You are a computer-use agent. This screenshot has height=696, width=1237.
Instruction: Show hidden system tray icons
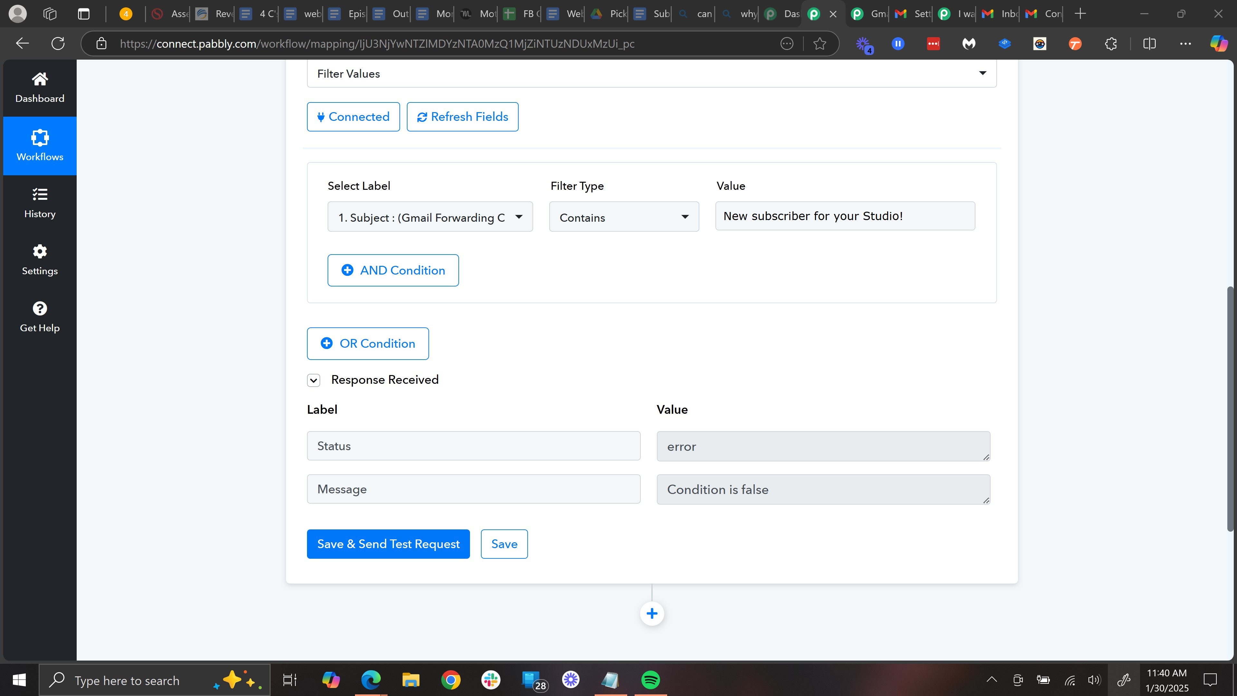(x=992, y=680)
